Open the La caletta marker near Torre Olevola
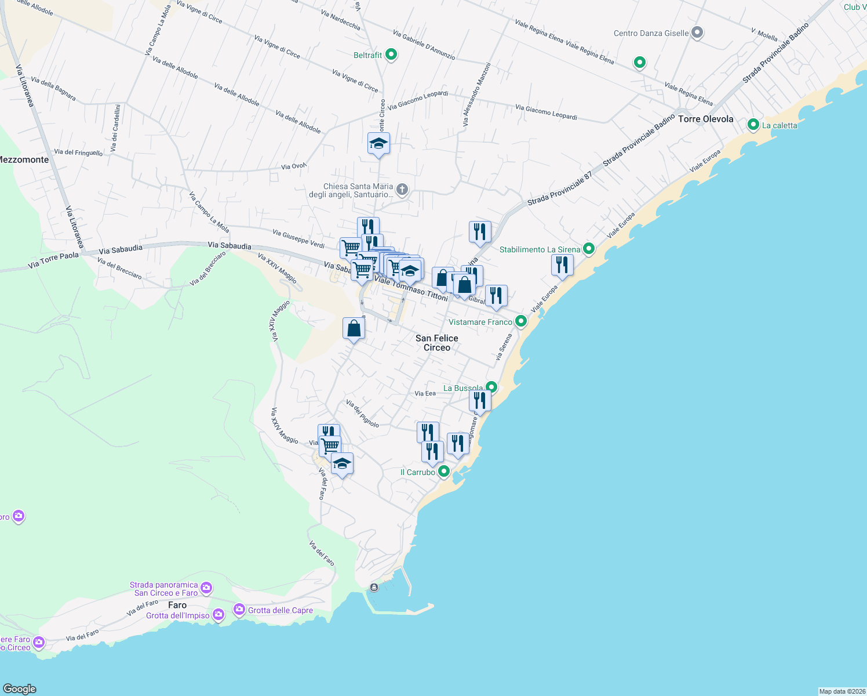The image size is (867, 696). (753, 125)
